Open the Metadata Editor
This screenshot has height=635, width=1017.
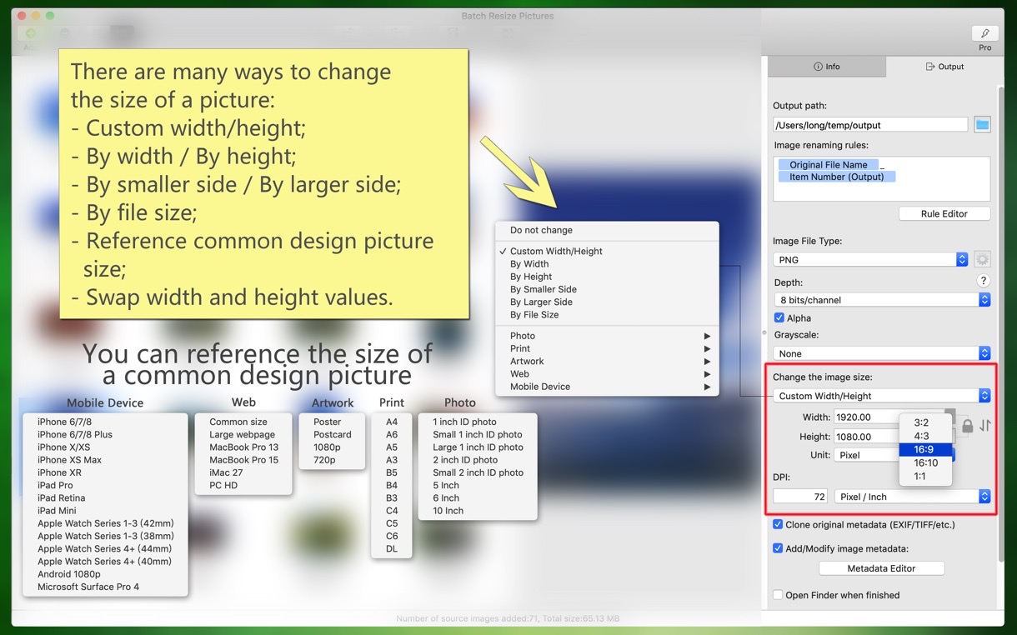tap(881, 568)
